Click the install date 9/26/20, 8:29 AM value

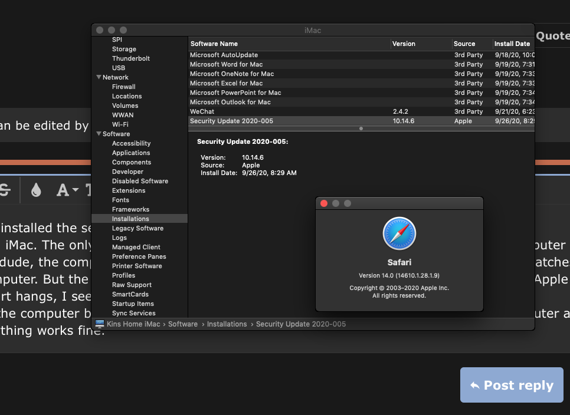pyautogui.click(x=270, y=173)
